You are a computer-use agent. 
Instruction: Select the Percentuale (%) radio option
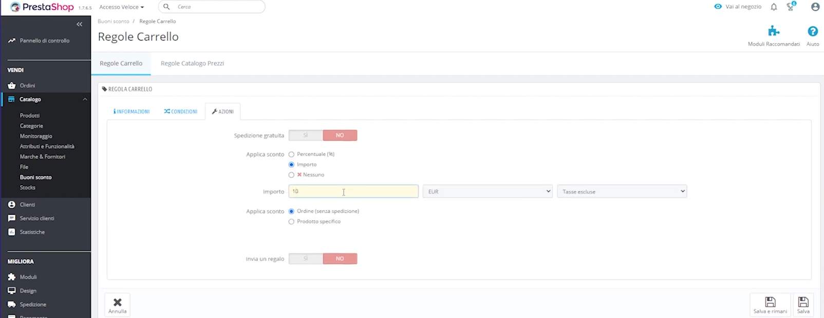[x=291, y=154]
